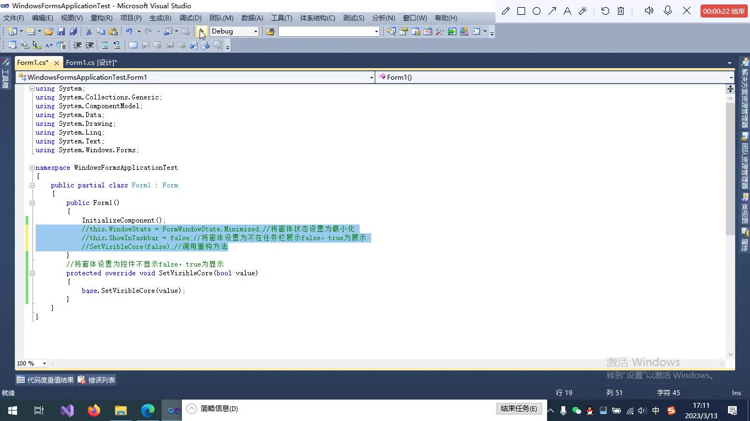Decrease indent of the selection
750x421 pixels.
click(x=77, y=45)
